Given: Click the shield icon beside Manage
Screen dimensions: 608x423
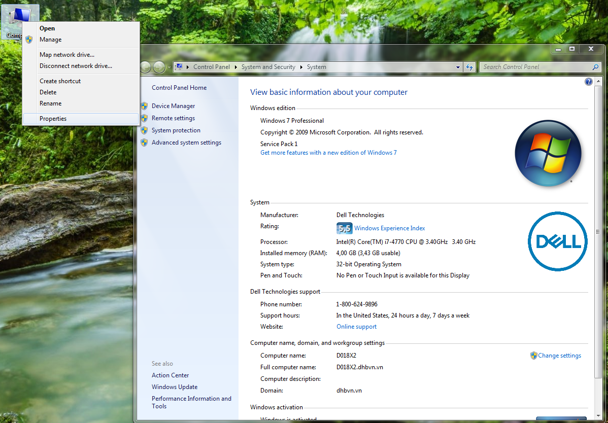Looking at the screenshot, I should coord(29,40).
